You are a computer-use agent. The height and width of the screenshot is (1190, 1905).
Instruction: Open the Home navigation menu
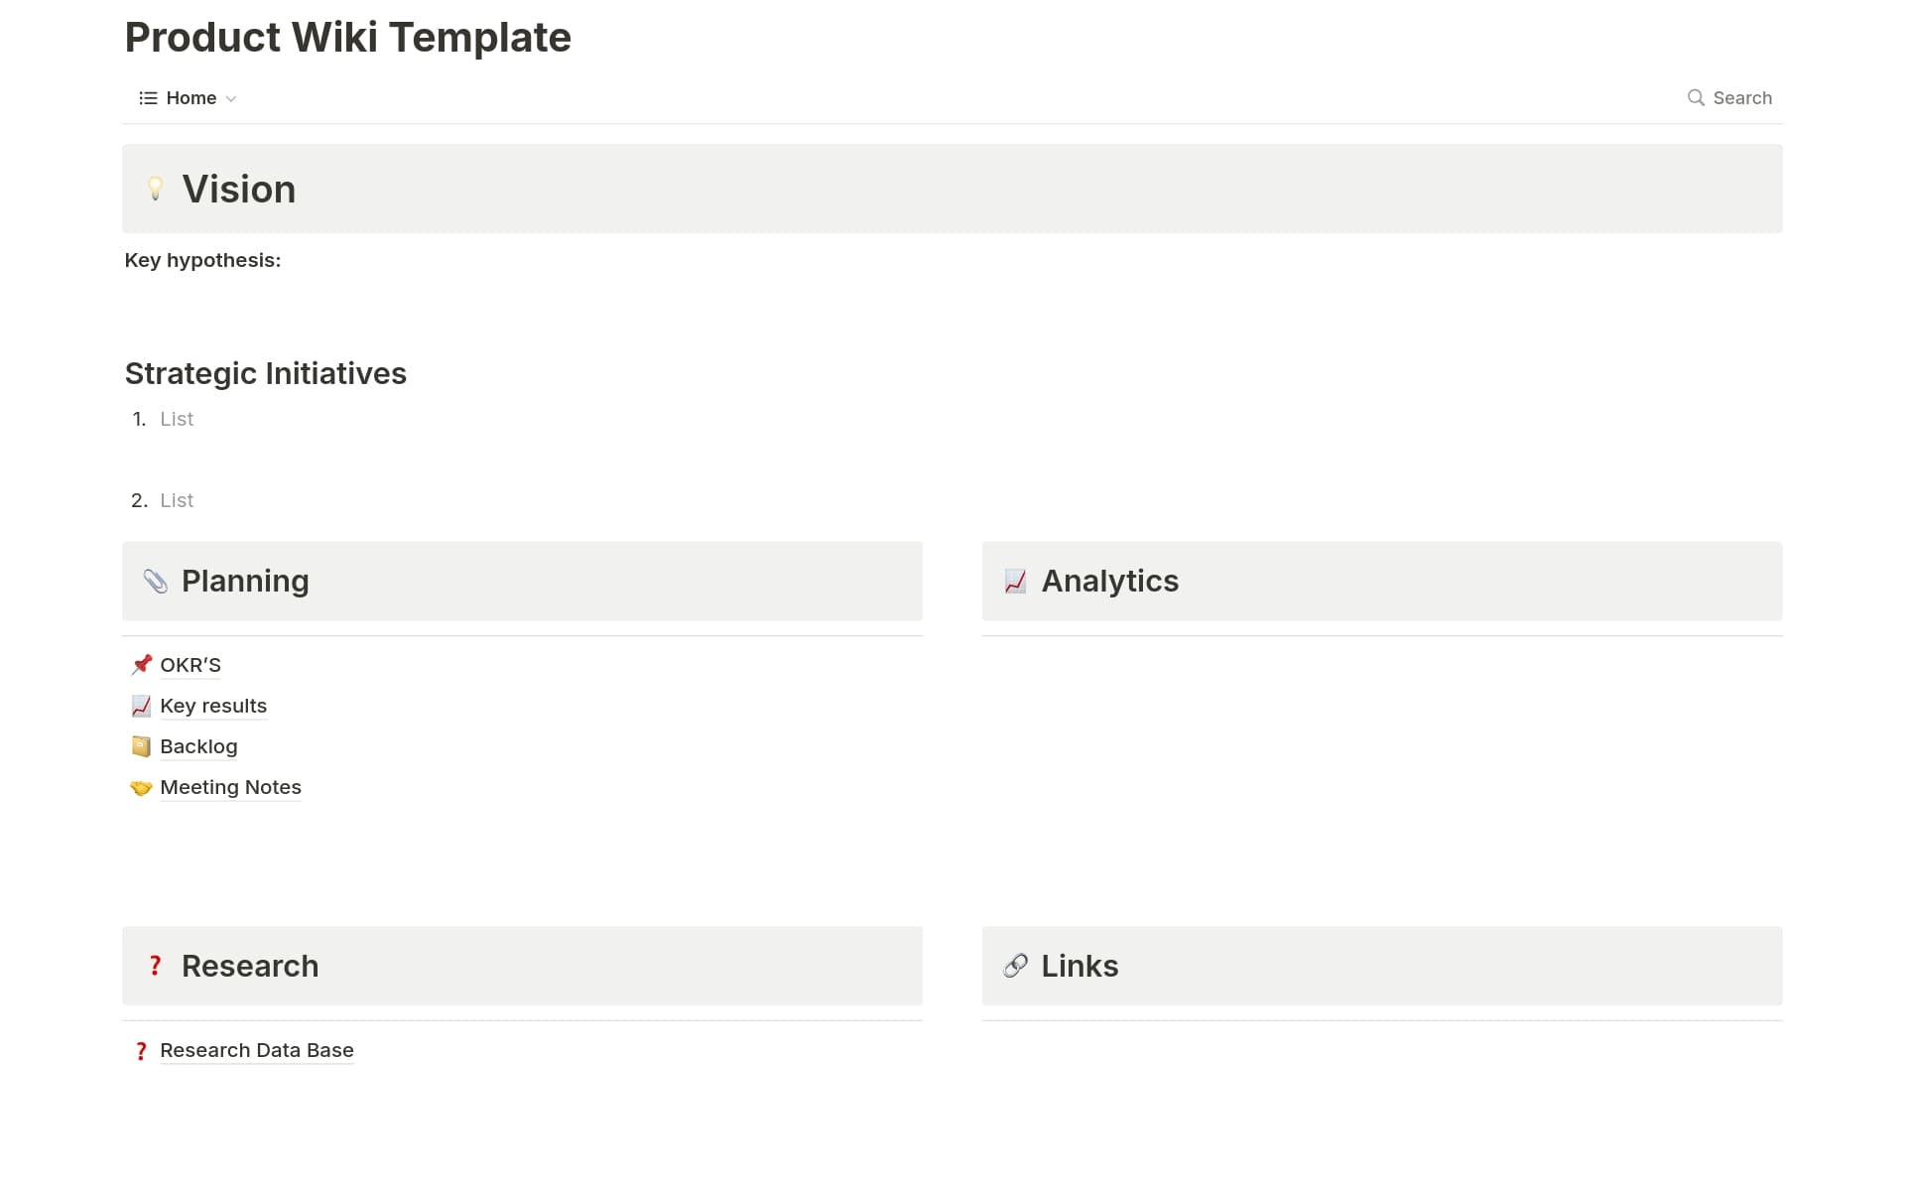click(x=190, y=98)
